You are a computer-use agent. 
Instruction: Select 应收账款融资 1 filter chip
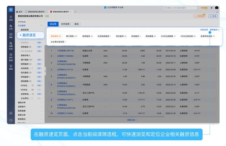point(104,36)
